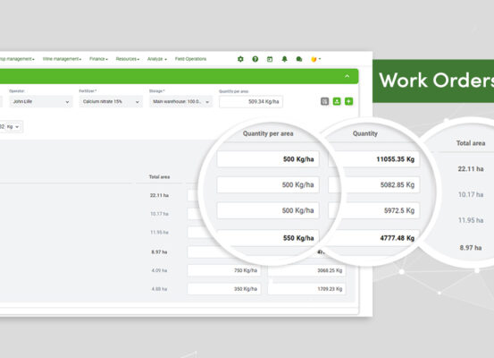Collapse the green panel with chevron
494x358 pixels.
click(x=347, y=76)
